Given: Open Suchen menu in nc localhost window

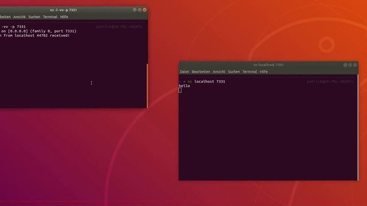Looking at the screenshot, I should coord(234,72).
